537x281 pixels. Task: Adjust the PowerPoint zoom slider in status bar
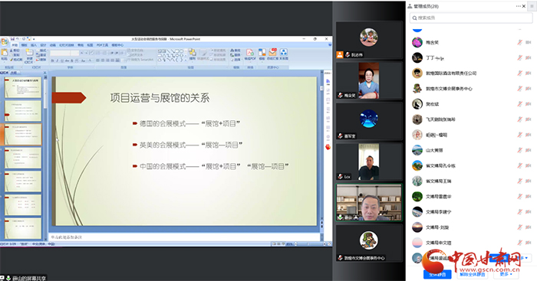308,244
